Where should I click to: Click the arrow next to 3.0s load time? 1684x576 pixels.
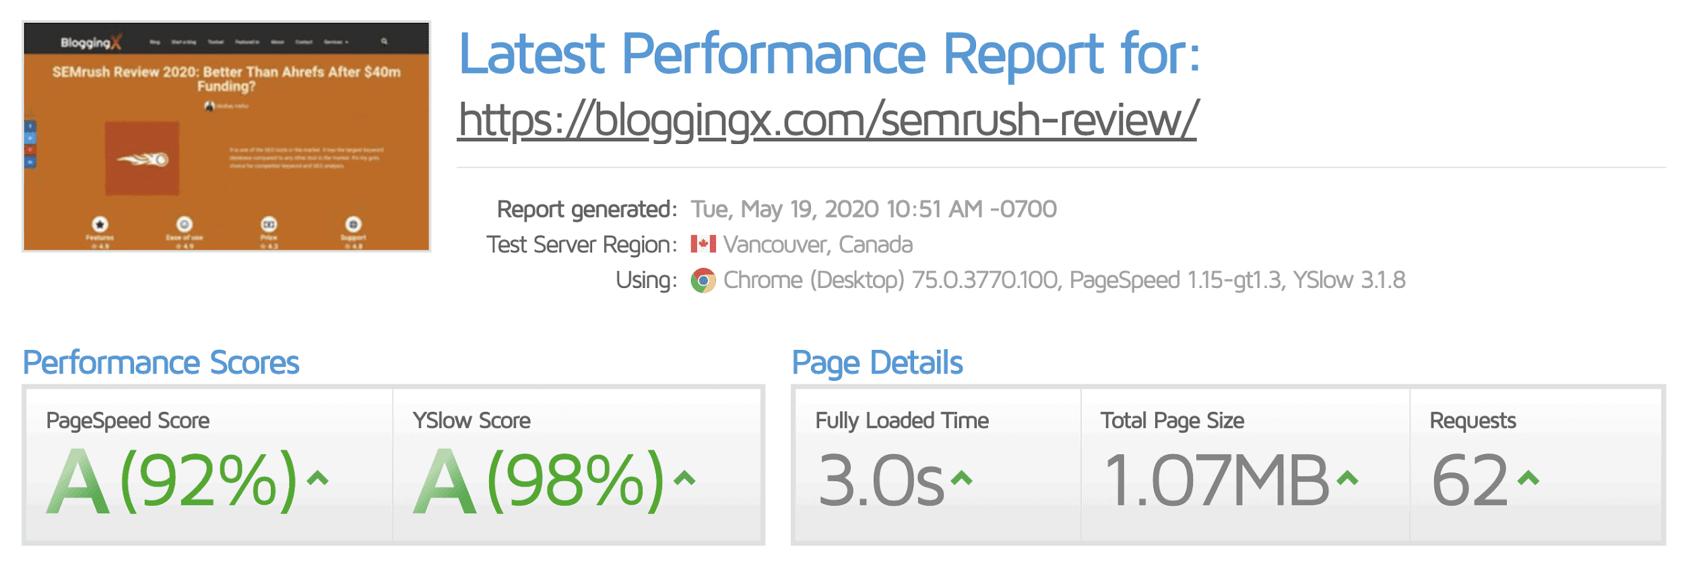(x=961, y=478)
